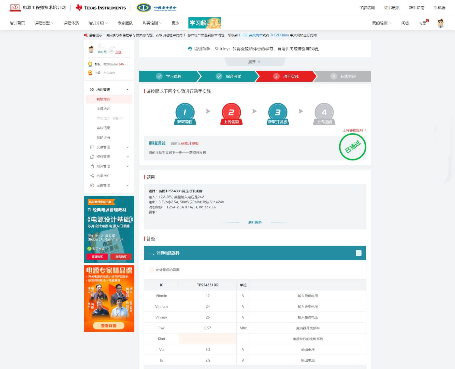Viewport: 455px width, 369px height.
Task: Click the user avatar in the top navigation
Action: [x=440, y=23]
